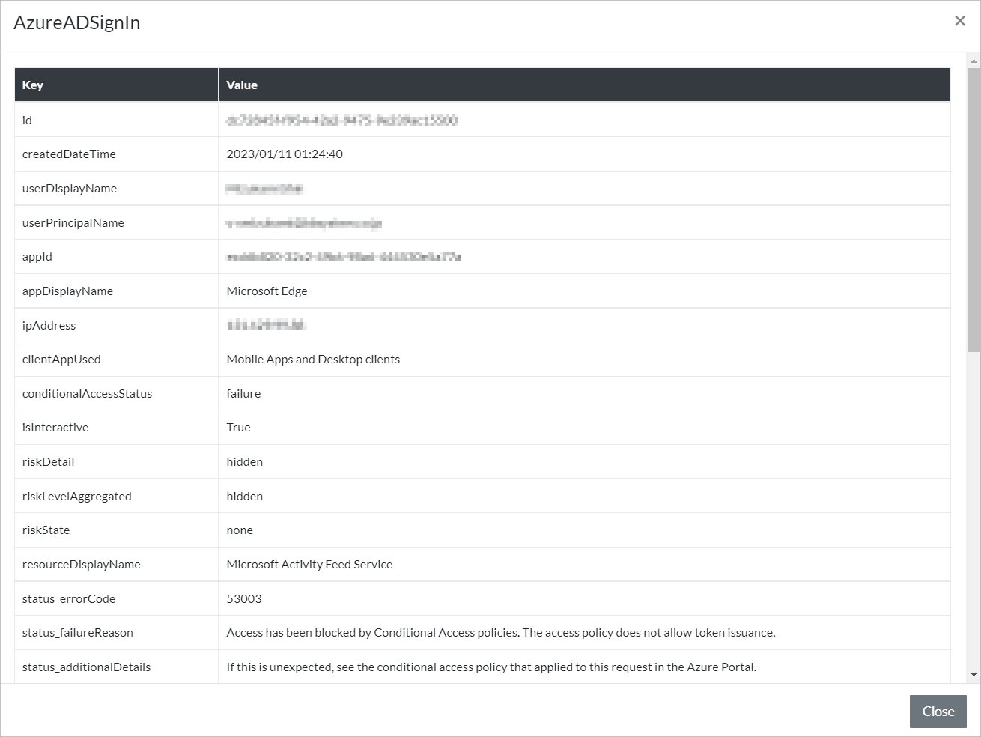The image size is (981, 737).
Task: Click the status_additionalDetails value text
Action: tap(490, 667)
